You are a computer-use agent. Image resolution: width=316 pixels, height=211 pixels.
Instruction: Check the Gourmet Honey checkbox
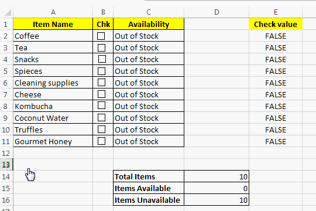coord(101,141)
